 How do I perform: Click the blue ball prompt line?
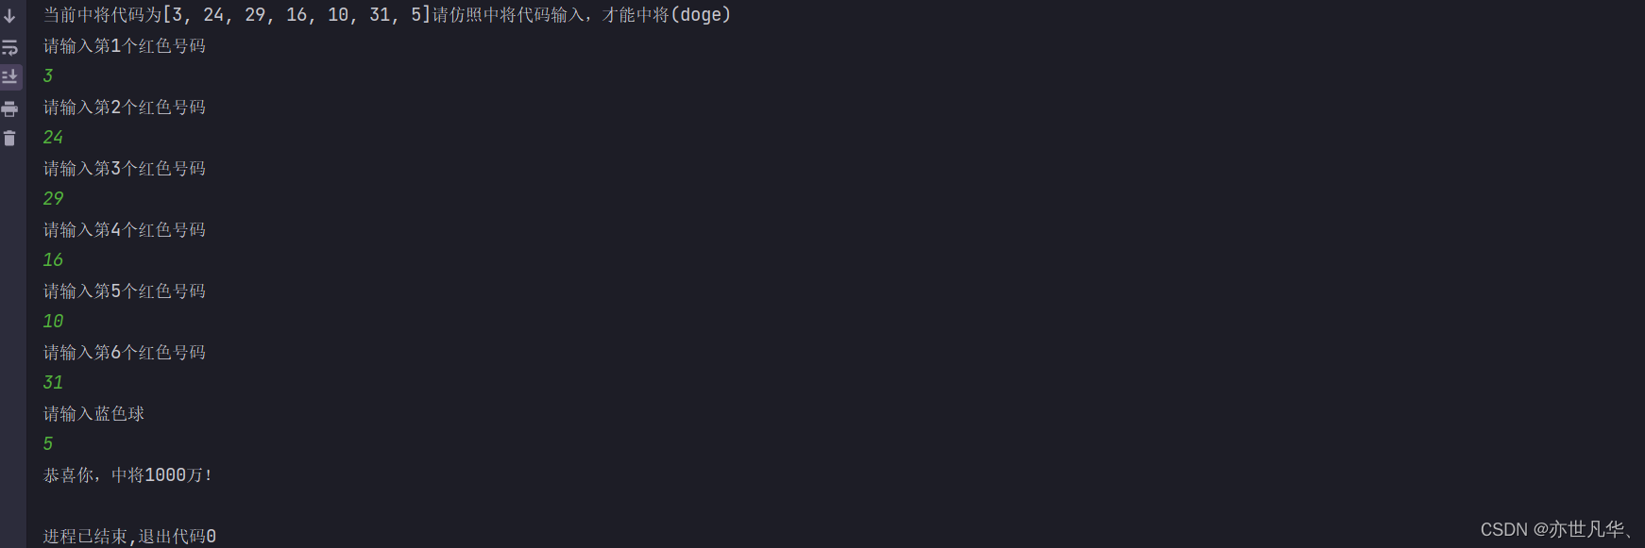click(93, 414)
